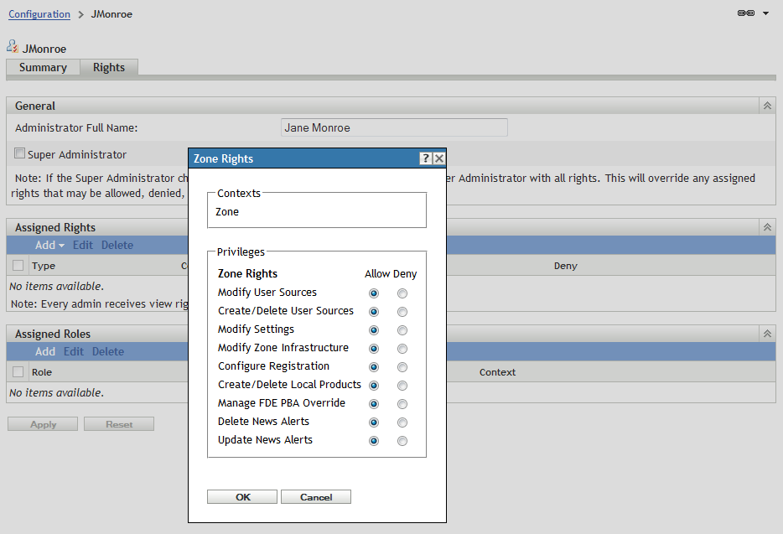Select Deny for Modify User Sources
This screenshot has height=534, width=783.
click(x=402, y=293)
